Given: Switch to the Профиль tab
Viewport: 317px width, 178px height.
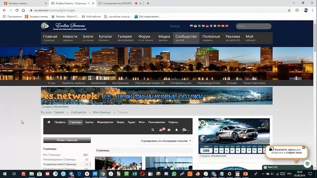Looking at the screenshot, I should (x=60, y=122).
